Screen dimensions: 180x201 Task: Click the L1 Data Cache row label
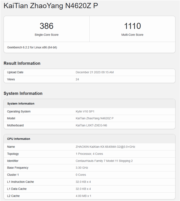pos(17,189)
